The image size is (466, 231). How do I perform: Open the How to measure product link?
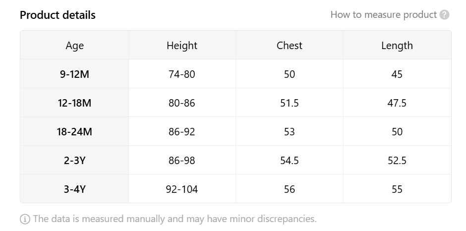pos(384,14)
